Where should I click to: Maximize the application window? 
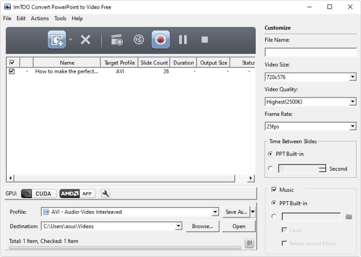[x=330, y=7]
